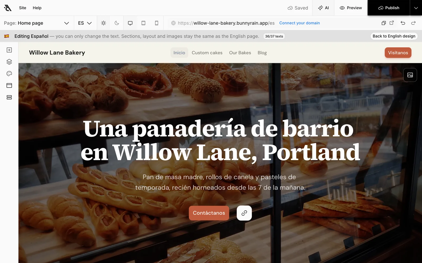Open the theme palette icon

[x=9, y=74]
